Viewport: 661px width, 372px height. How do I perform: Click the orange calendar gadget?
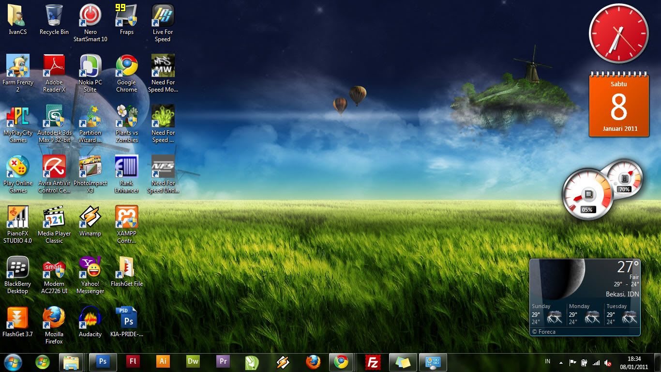(x=619, y=105)
